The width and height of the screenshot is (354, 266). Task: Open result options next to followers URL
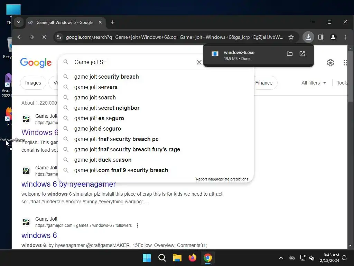pos(138,225)
